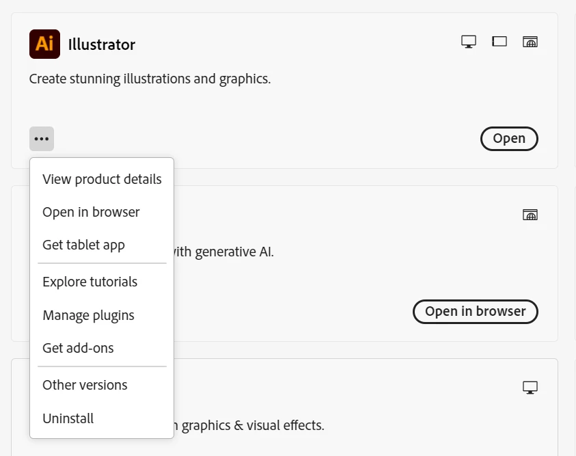Select Open in browser menu entry
Screen dimensions: 576x456
(x=102, y=212)
